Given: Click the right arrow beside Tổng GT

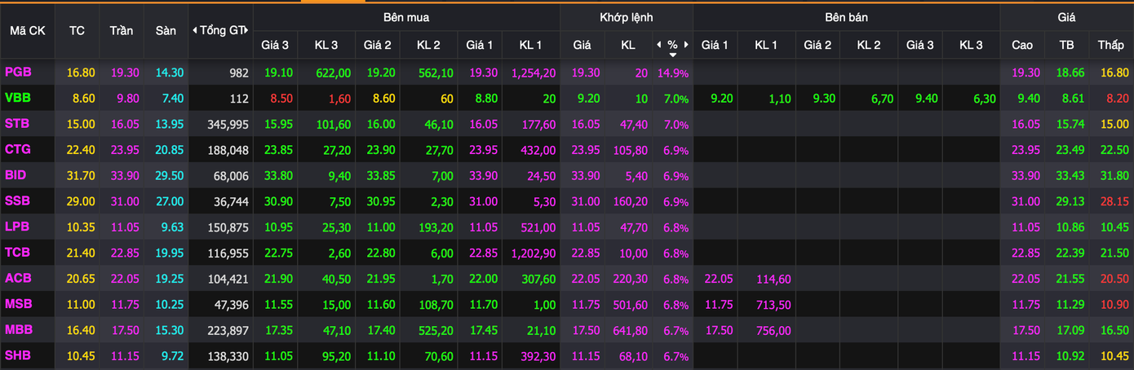Looking at the screenshot, I should tap(246, 30).
